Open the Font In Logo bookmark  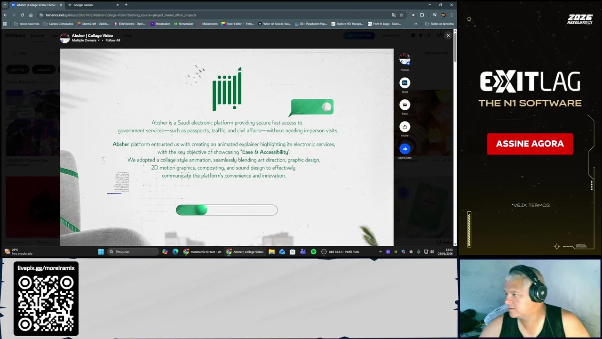click(384, 24)
